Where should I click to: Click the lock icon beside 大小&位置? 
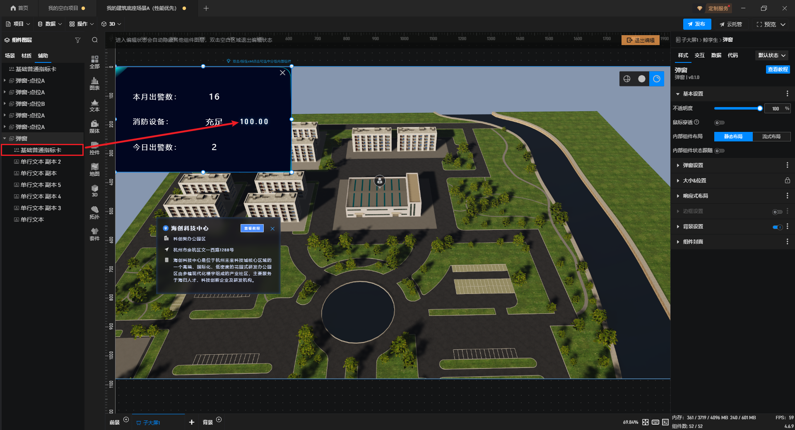787,181
